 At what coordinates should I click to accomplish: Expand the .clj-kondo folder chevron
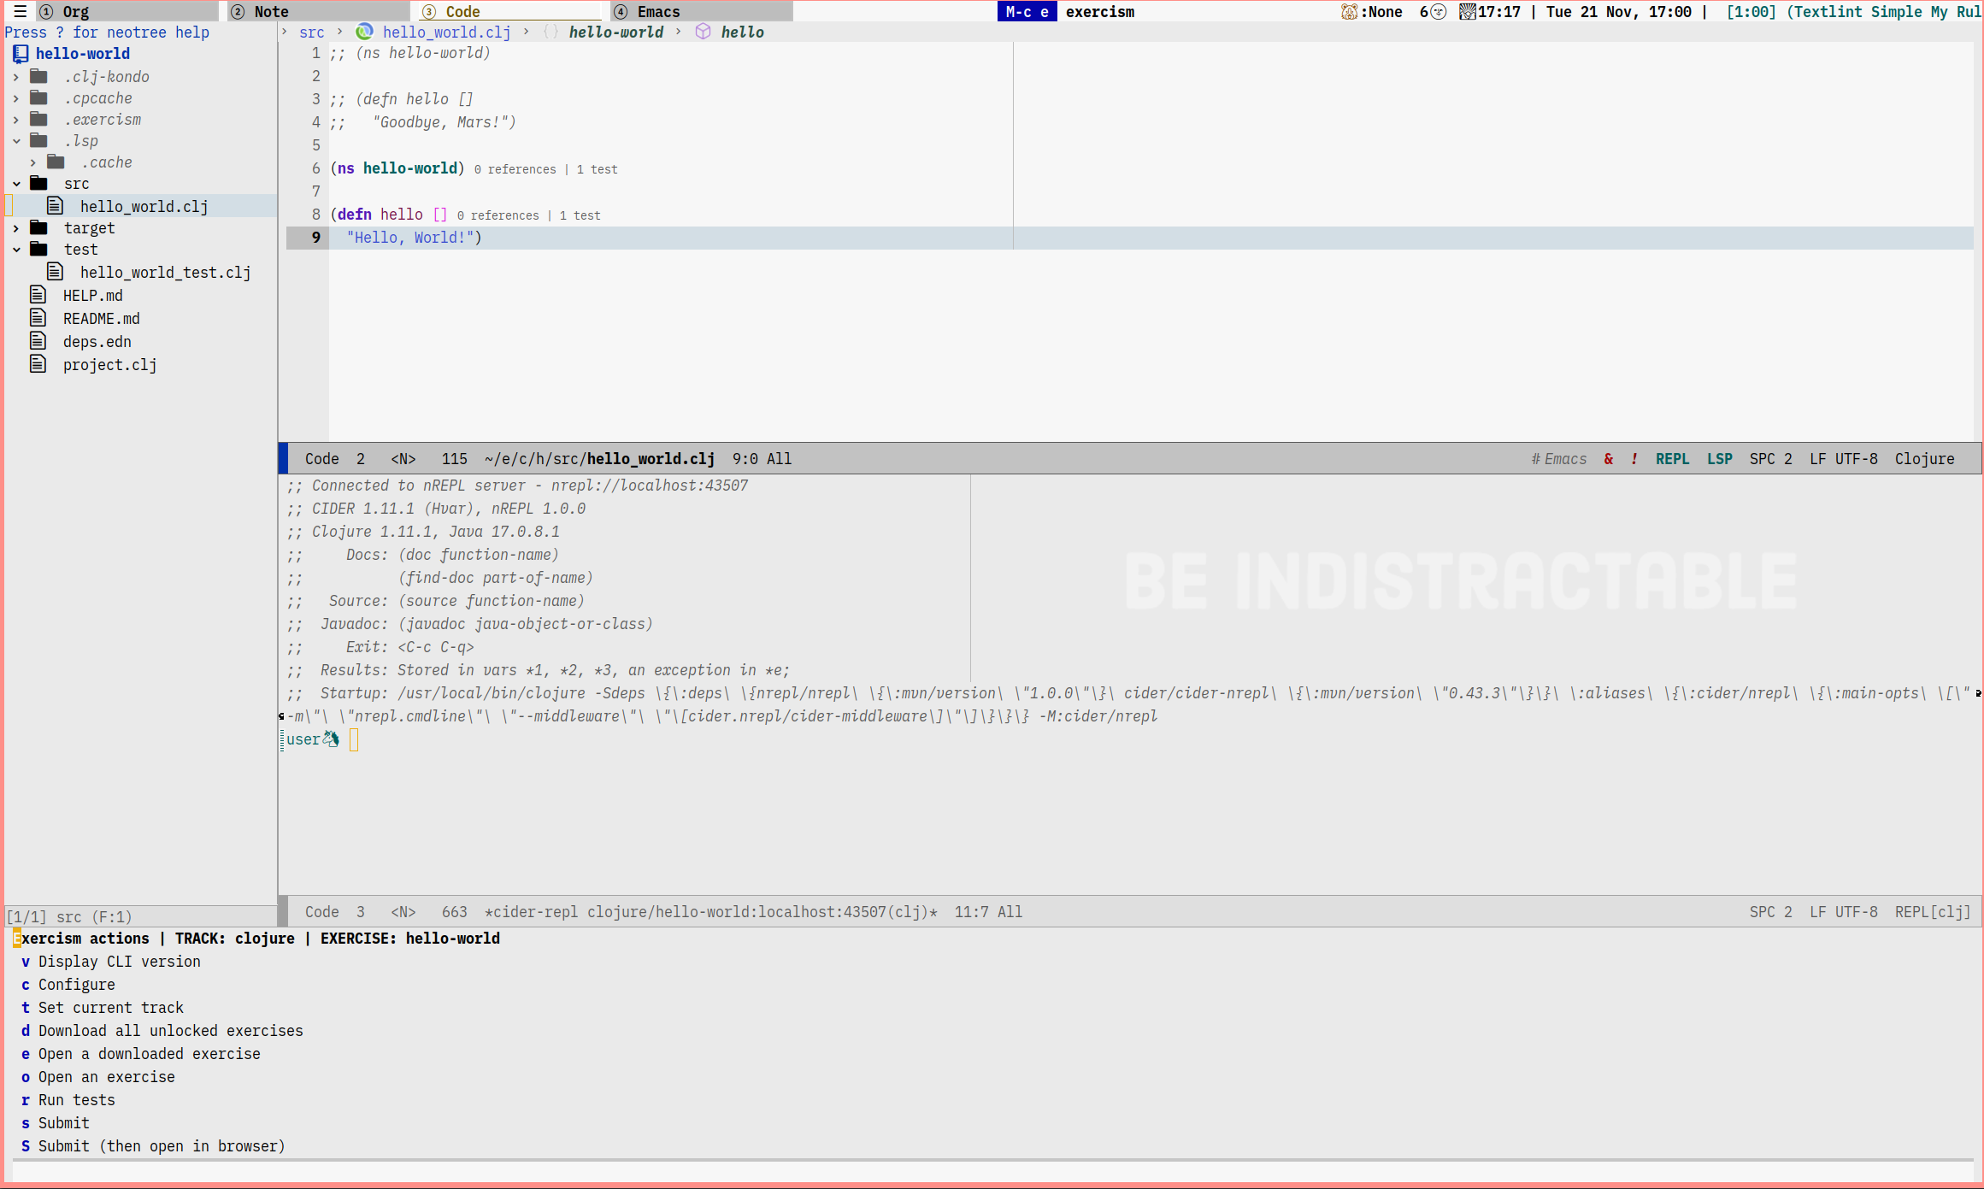[16, 77]
